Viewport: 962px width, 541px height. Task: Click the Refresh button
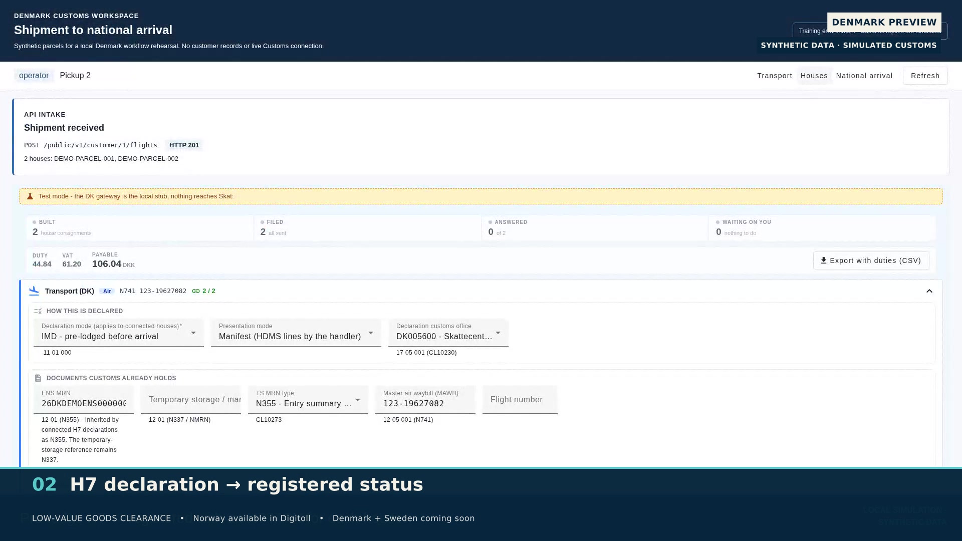pyautogui.click(x=925, y=76)
